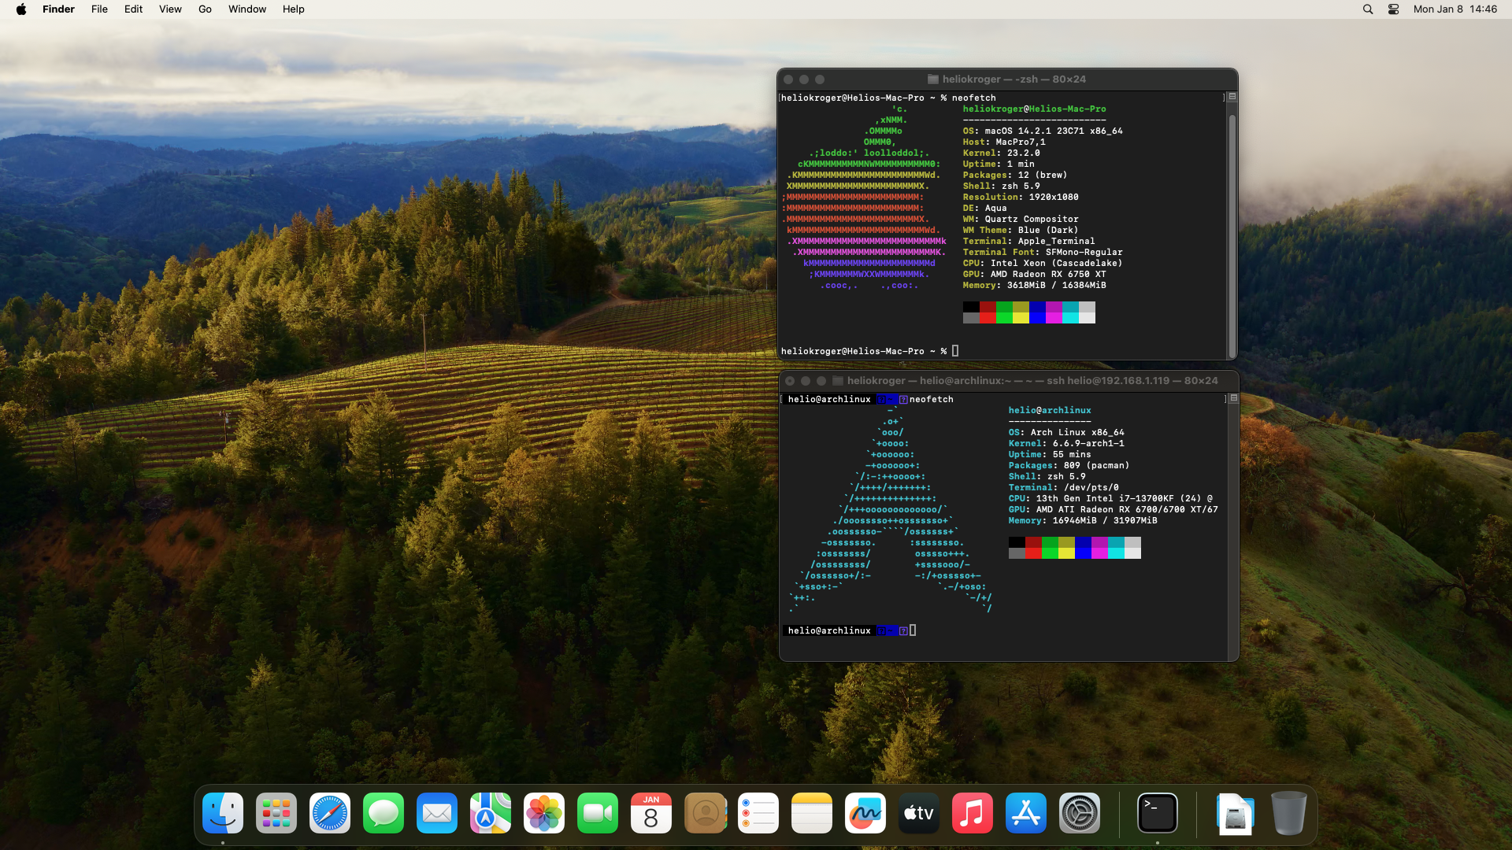
Task: Open Mail app in the Dock
Action: point(437,813)
